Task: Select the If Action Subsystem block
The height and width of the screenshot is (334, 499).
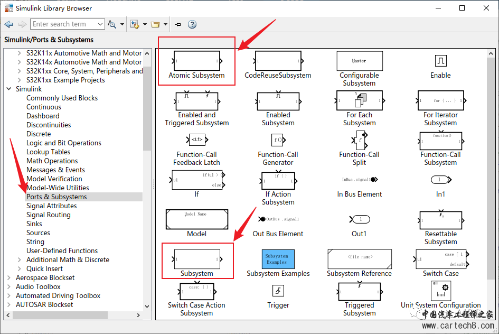Action: (x=278, y=181)
